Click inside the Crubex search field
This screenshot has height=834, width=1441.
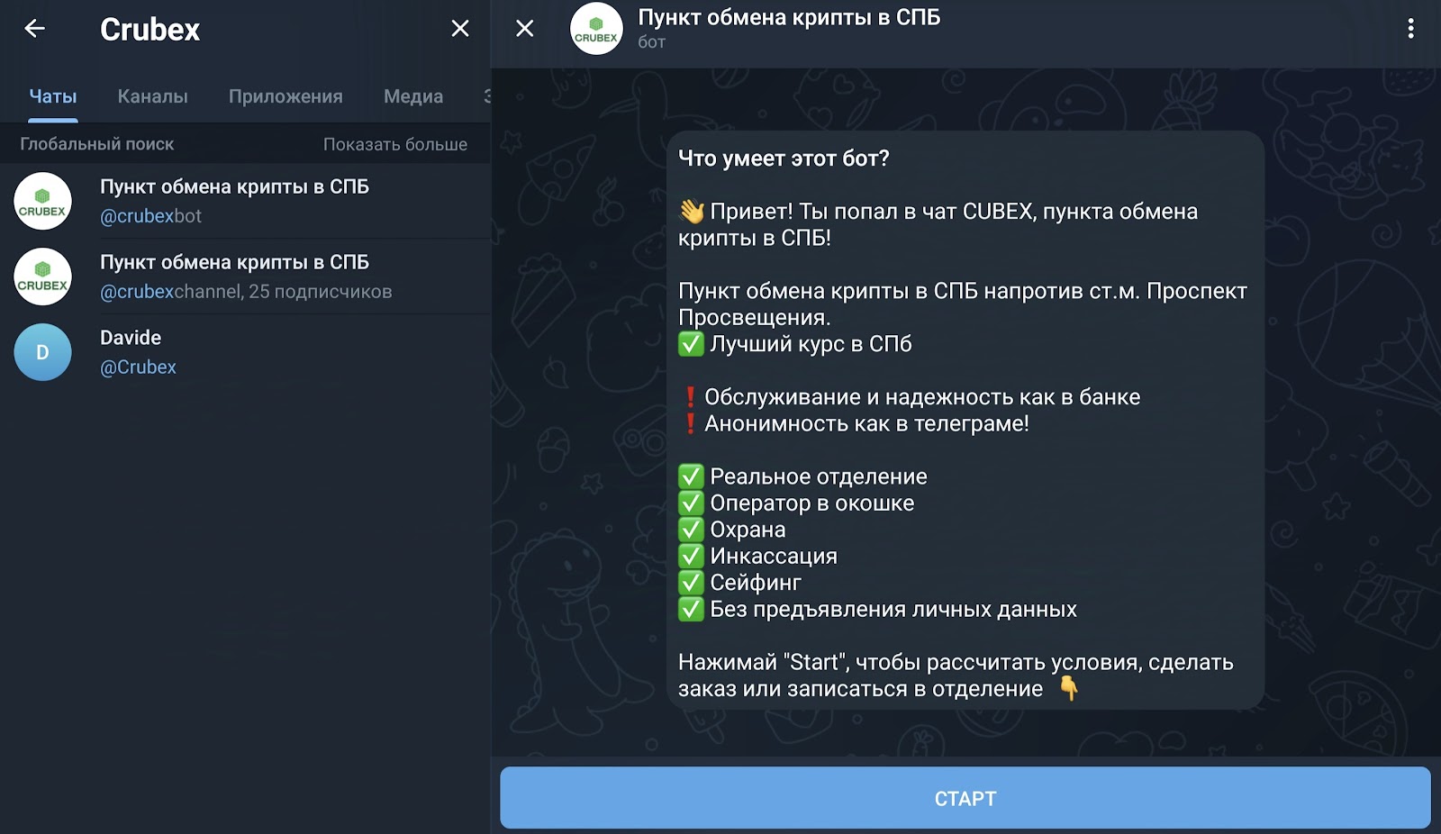180,30
